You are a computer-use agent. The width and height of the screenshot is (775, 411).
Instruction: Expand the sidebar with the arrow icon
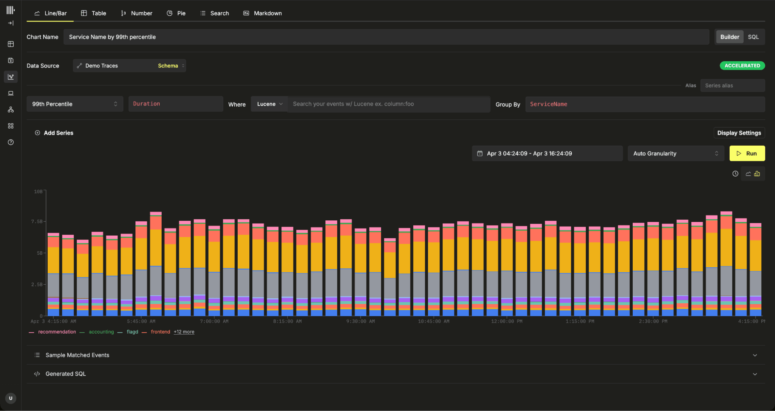click(x=10, y=23)
